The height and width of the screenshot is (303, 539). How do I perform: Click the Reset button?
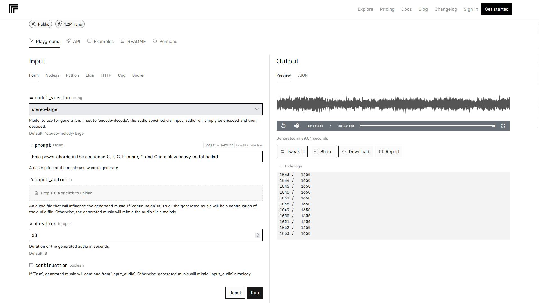coord(235,293)
